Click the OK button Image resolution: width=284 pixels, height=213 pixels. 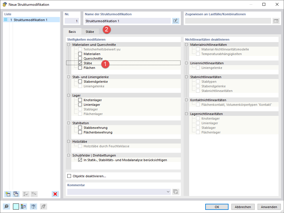coord(217,207)
